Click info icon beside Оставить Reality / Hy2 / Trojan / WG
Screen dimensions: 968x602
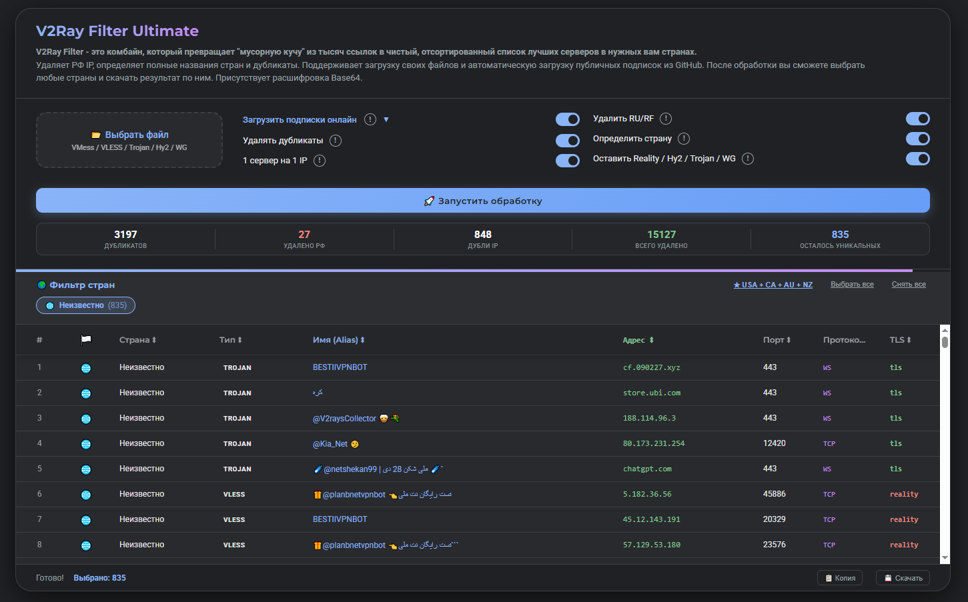click(748, 159)
